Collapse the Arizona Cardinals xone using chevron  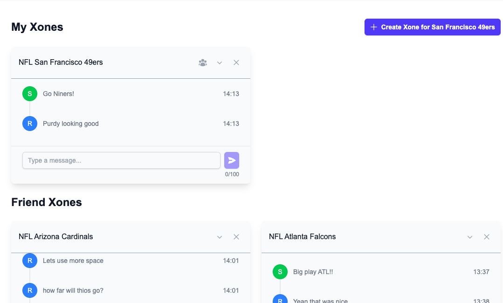click(220, 237)
